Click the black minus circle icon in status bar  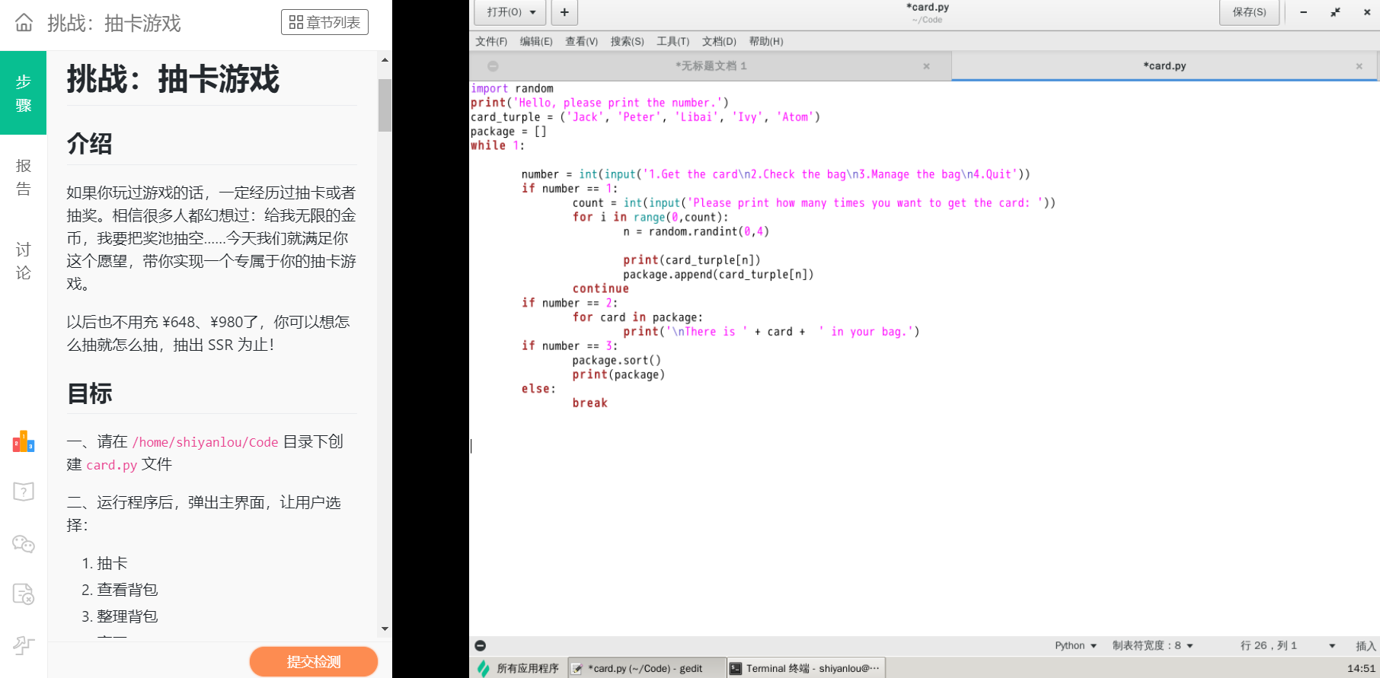(x=480, y=645)
